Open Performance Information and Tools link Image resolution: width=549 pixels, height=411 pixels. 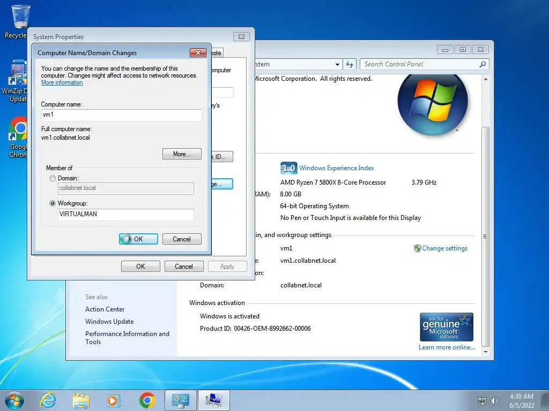tap(127, 338)
